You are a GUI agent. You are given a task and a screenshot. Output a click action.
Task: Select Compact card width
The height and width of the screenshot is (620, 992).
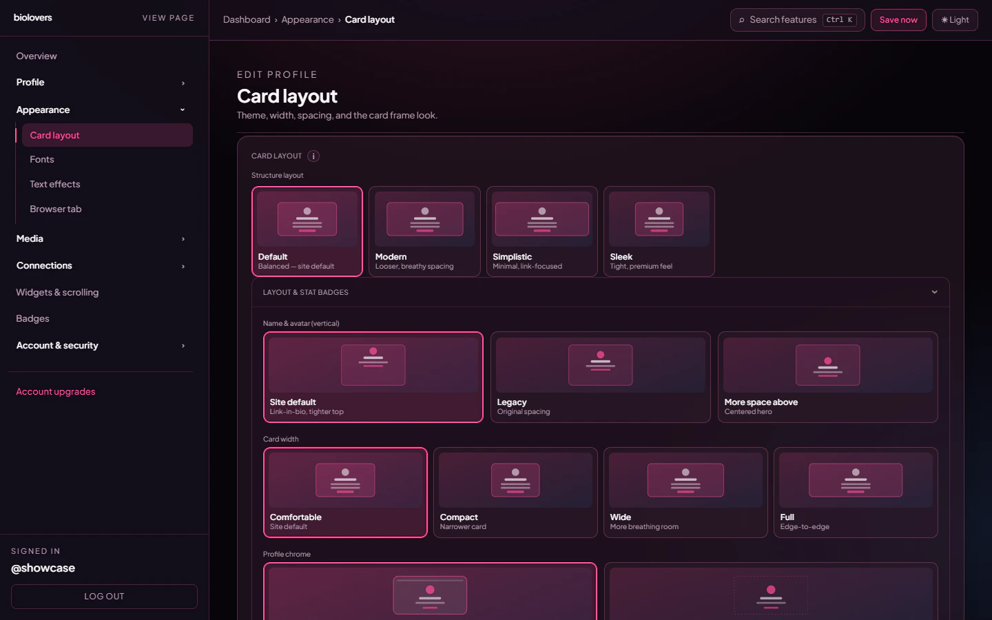coord(515,493)
